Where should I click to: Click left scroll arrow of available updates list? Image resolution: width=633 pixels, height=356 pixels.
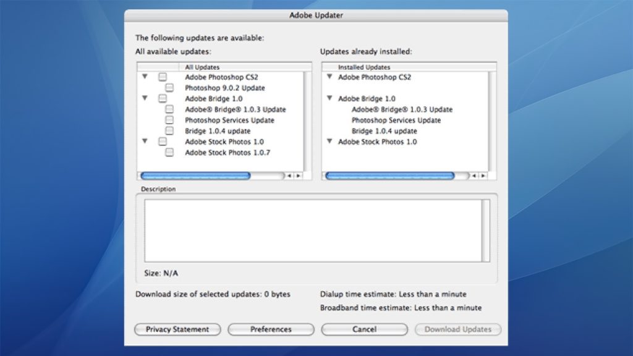click(289, 176)
